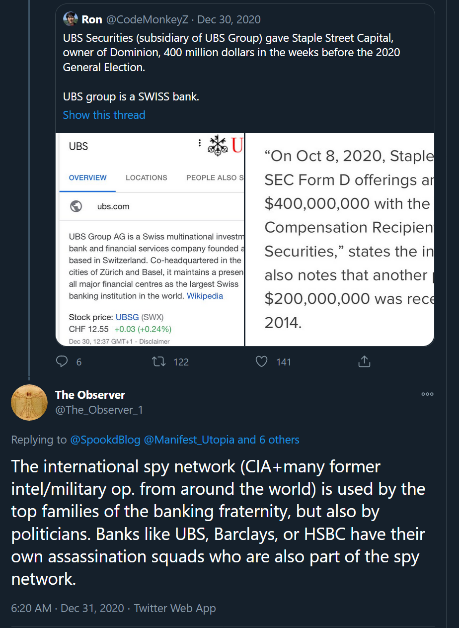The width and height of the screenshot is (459, 628).
Task: Click Ron's profile avatar
Action: tap(71, 19)
